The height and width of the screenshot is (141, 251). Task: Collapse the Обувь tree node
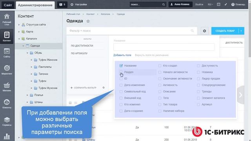27,53
